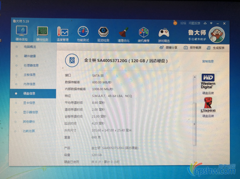Click the 1008.00 Mb/秒 value
The width and height of the screenshot is (240, 179).
pos(103,89)
